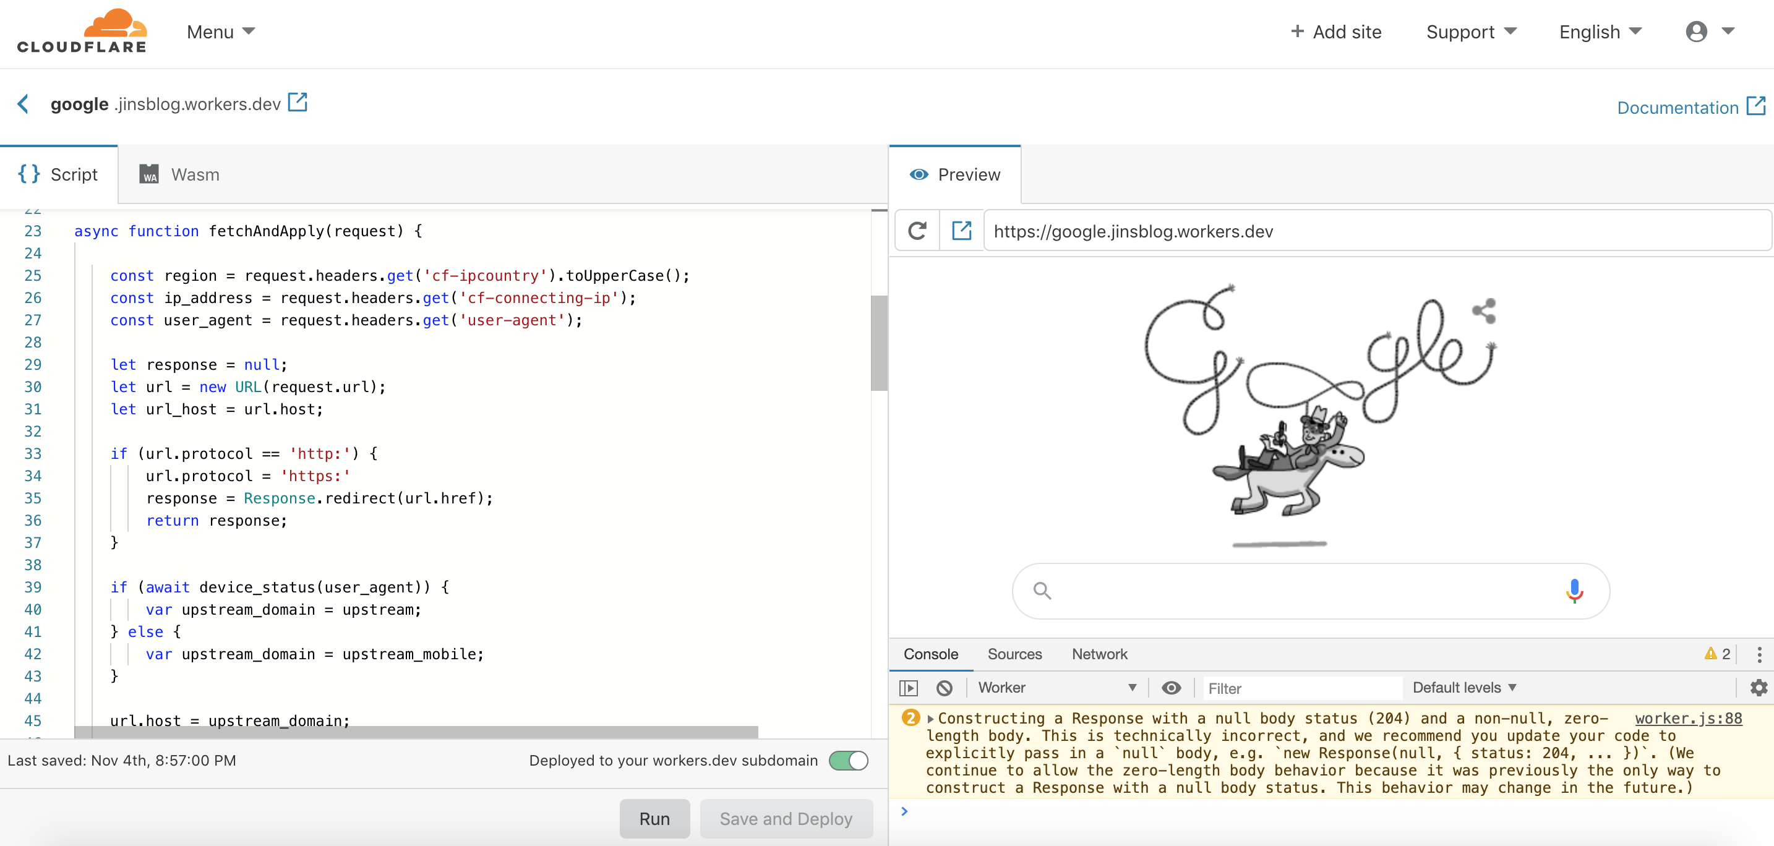The width and height of the screenshot is (1774, 846).
Task: Click the 'Last saved: Nov 4th' status text
Action: 122,760
